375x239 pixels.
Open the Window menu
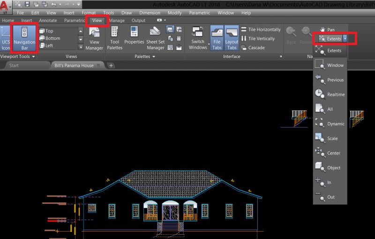[225, 13]
